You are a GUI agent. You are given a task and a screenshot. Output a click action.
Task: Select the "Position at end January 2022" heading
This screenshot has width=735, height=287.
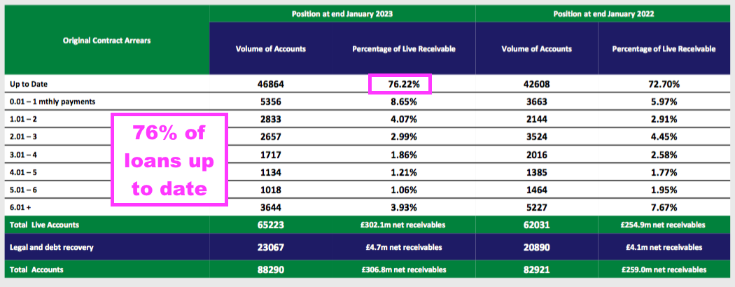pos(603,14)
